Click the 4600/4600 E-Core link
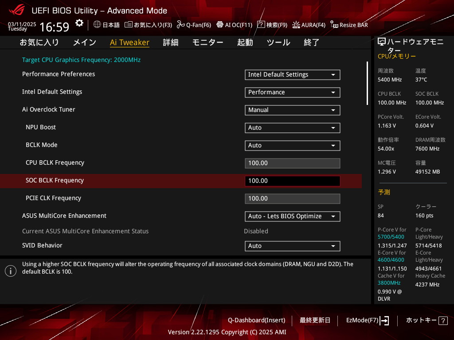 [x=391, y=260]
